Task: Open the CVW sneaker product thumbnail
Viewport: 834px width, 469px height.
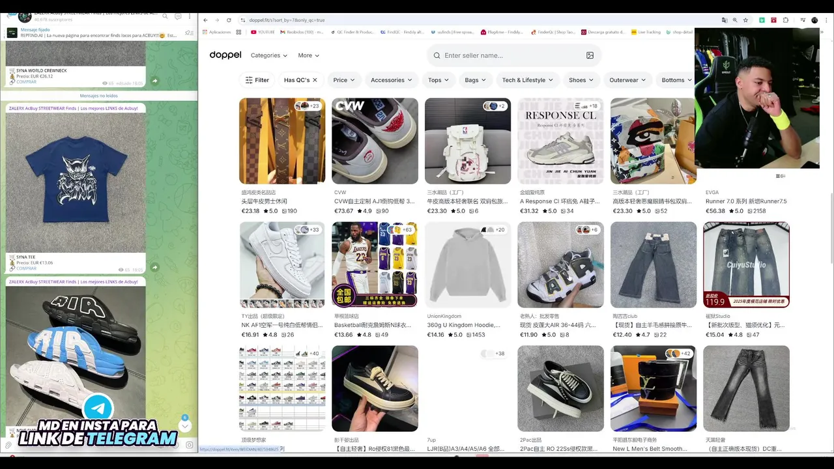Action: [x=375, y=141]
